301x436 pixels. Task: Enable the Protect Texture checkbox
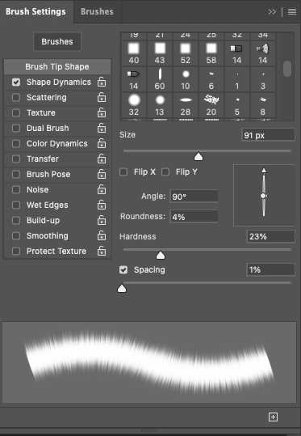tap(16, 251)
